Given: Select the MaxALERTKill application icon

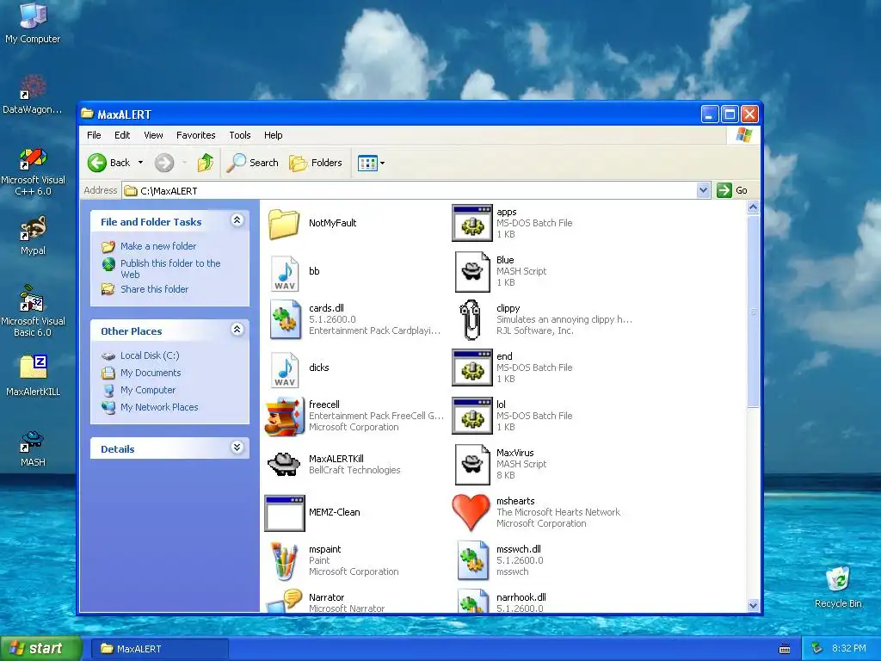Looking at the screenshot, I should coord(284,464).
